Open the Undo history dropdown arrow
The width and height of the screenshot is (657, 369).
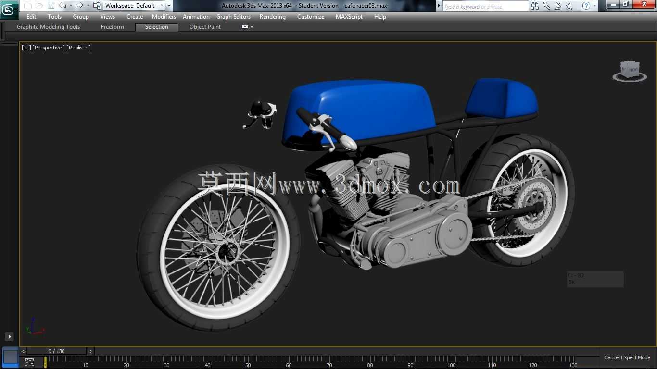(71, 6)
